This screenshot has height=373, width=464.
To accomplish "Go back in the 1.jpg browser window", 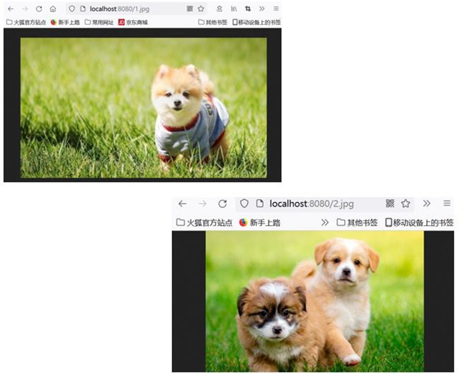I will (x=11, y=9).
